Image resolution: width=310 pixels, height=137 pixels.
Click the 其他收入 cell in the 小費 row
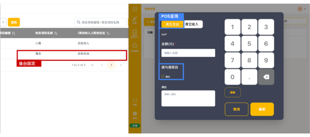(x=84, y=43)
